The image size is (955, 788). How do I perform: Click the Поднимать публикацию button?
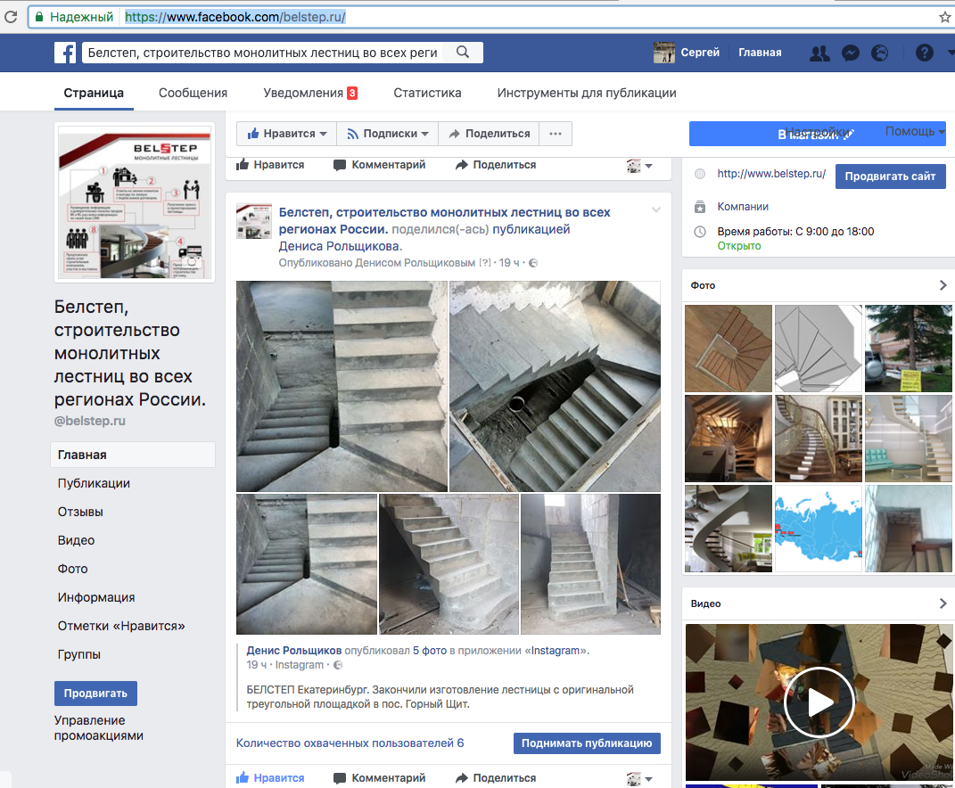pos(587,743)
